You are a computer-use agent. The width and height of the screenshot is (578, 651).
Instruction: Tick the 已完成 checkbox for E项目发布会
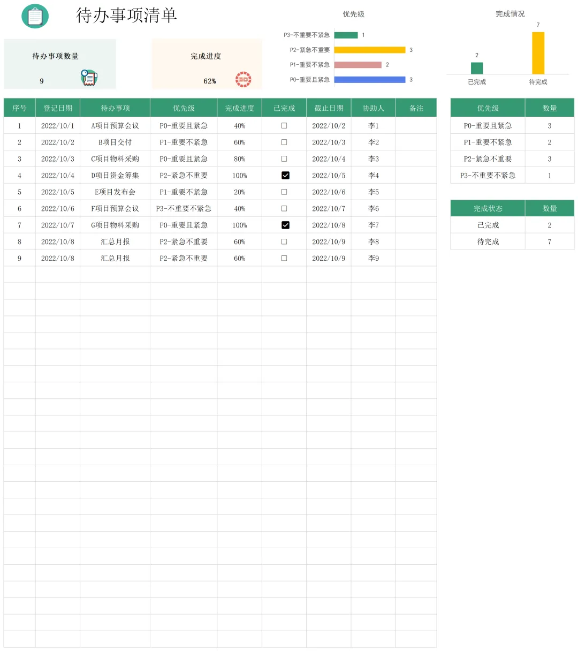(284, 192)
